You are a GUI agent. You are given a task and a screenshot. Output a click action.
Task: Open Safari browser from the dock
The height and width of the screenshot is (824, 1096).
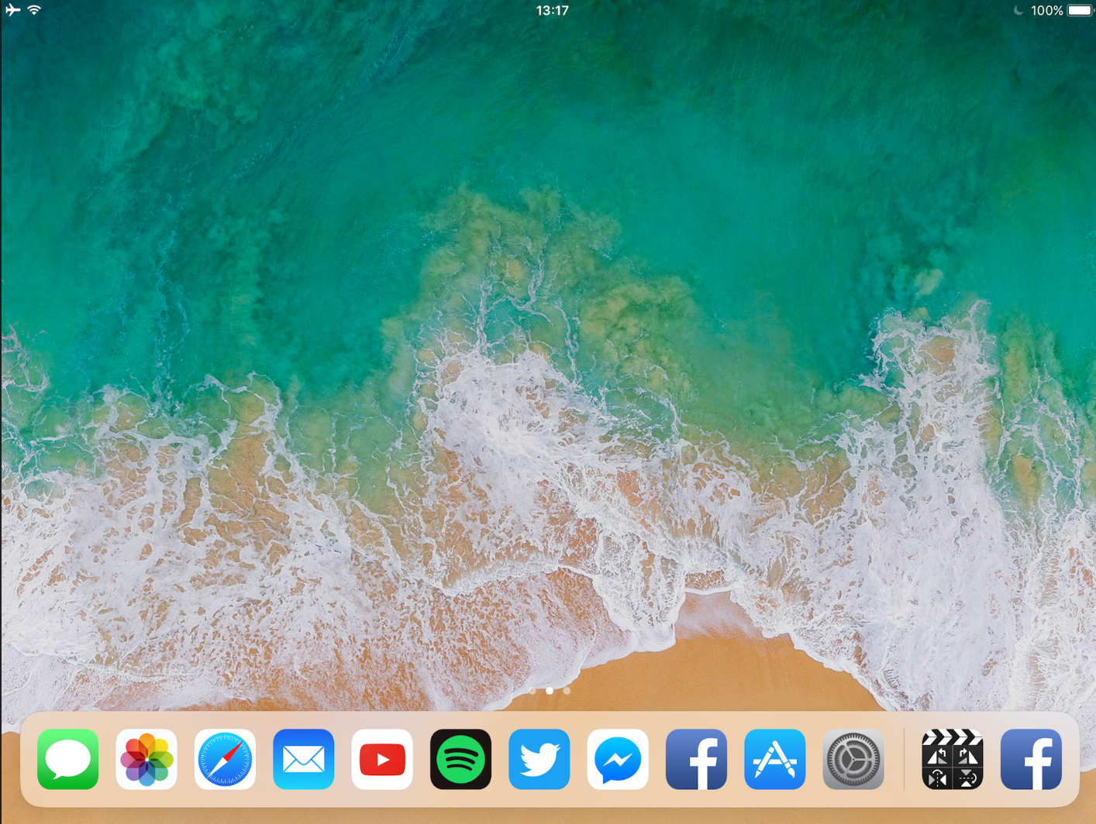(x=225, y=759)
